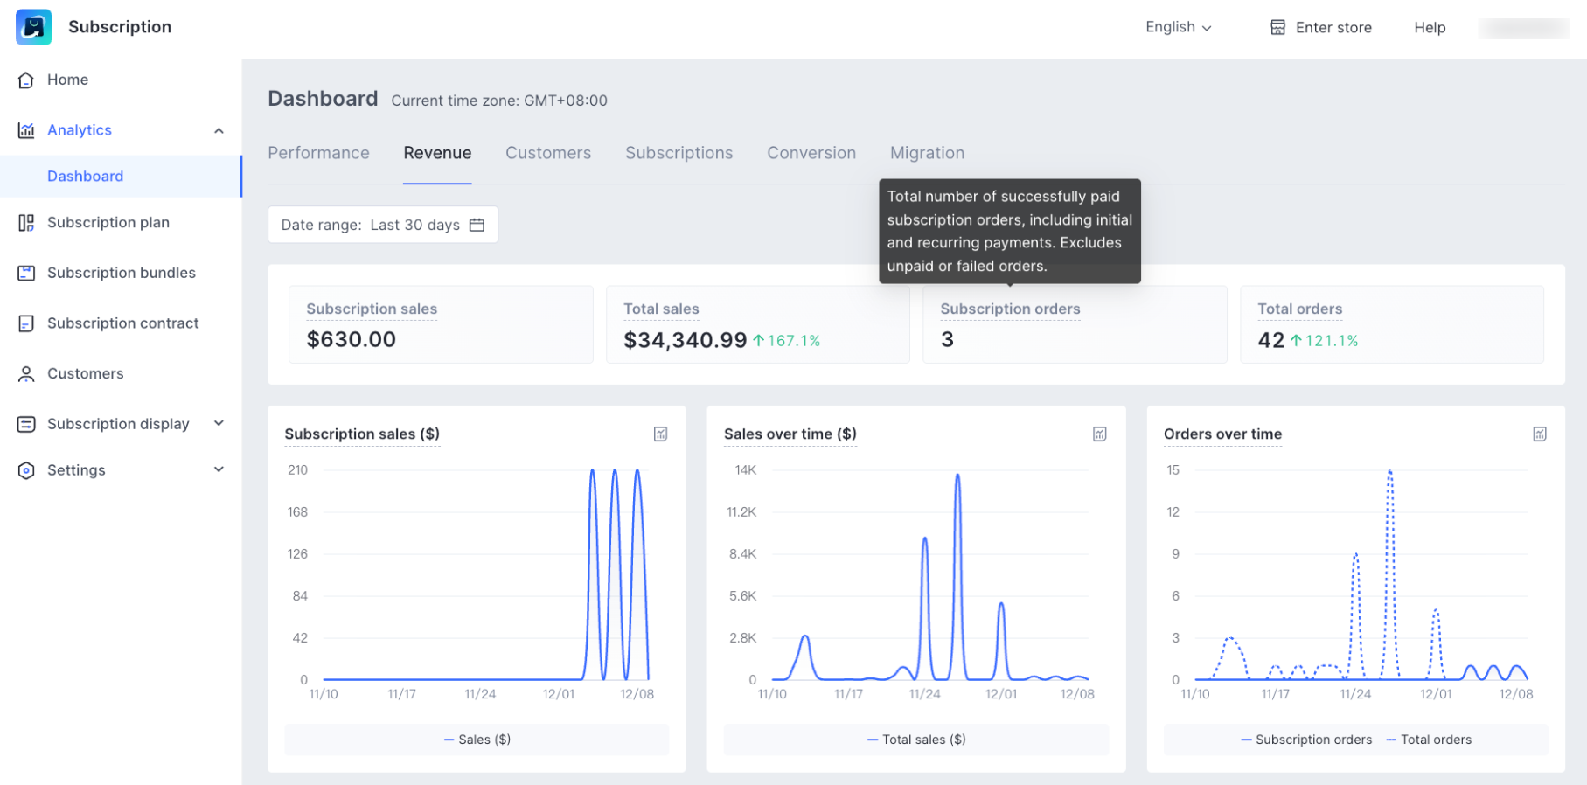Click the Home icon in sidebar
Viewport: 1587px width, 785px height.
pyautogui.click(x=26, y=80)
